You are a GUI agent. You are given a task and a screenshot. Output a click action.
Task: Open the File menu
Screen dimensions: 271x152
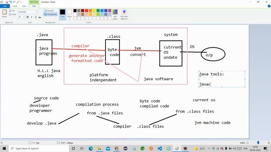coord(5,6)
